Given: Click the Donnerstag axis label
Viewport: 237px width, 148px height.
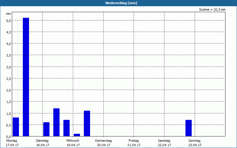Looking at the screenshot, I should pos(103,141).
